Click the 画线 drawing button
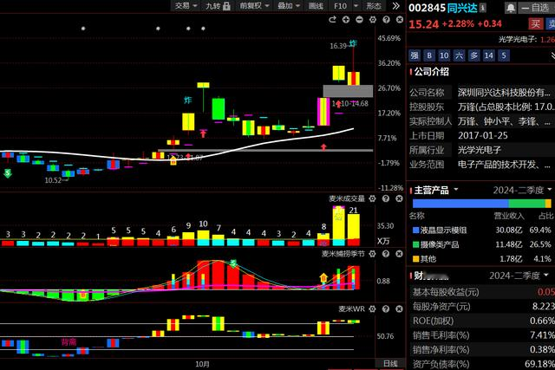This screenshot has width=555, height=370. point(317,5)
